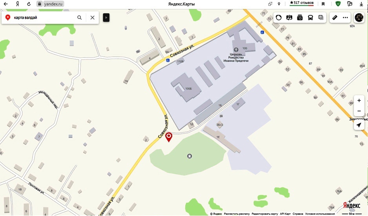The image size is (368, 216).
Task: Toggle traffic layer icon
Action: (279, 18)
